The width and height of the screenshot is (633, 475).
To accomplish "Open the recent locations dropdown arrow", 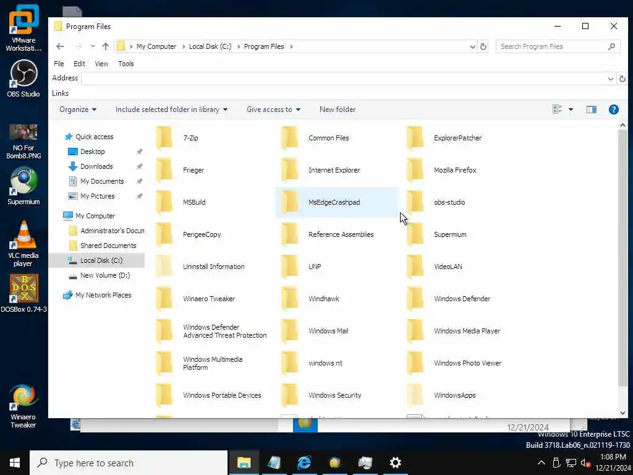I will 93,46.
